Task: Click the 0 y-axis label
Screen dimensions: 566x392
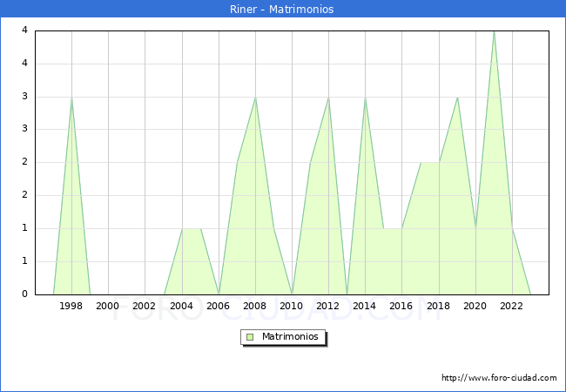Action: click(24, 294)
